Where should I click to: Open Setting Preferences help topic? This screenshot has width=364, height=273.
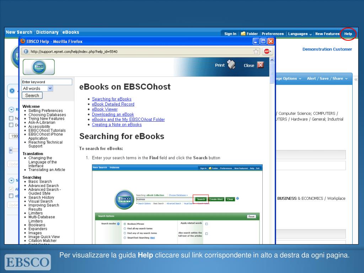point(45,111)
